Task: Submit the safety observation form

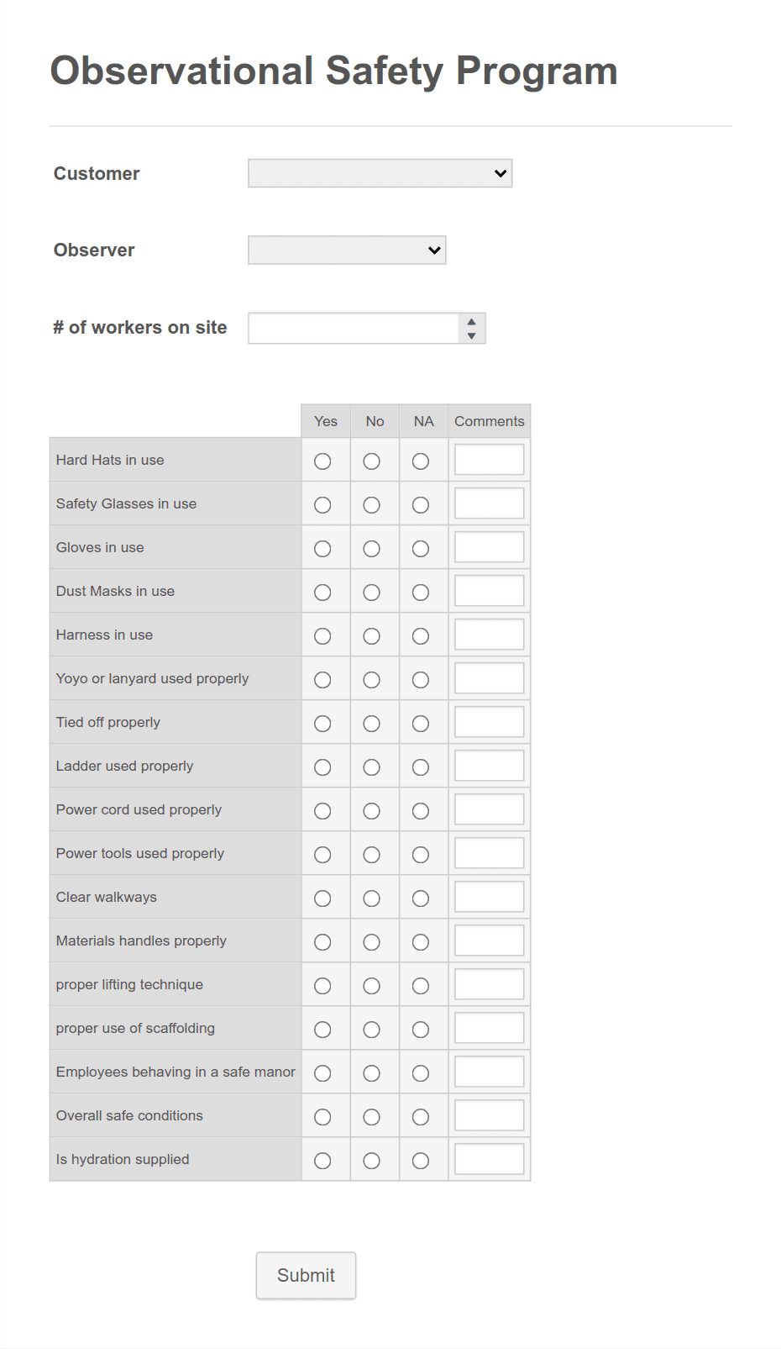Action: (x=306, y=1275)
